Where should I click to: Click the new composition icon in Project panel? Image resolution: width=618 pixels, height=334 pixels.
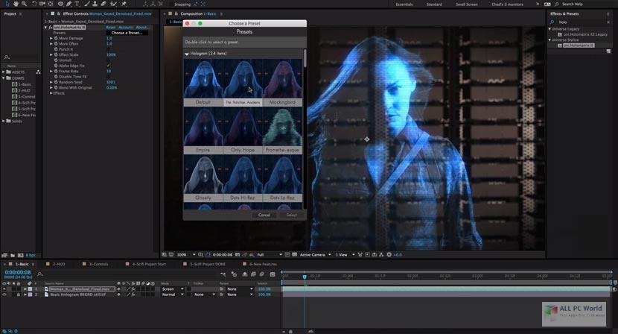[21, 256]
